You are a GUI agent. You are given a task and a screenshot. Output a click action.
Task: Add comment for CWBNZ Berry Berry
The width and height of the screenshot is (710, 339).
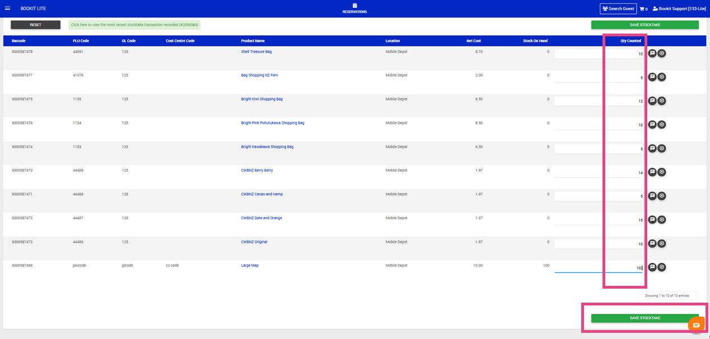coord(652,172)
